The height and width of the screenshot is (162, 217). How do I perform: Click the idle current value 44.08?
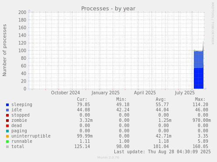point(83,110)
